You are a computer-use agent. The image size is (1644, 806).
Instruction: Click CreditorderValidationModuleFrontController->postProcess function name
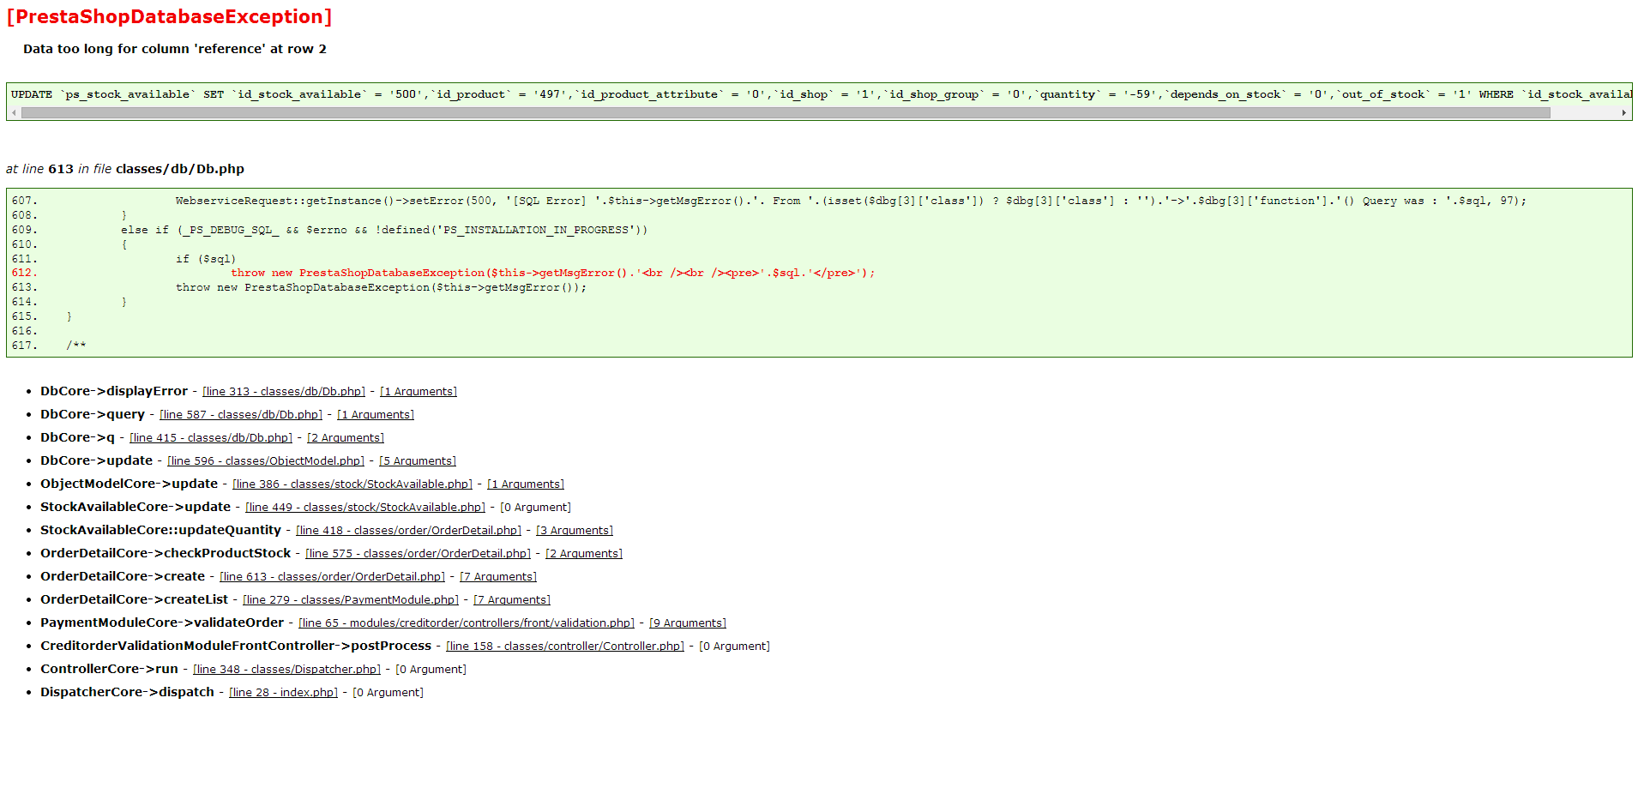click(236, 646)
